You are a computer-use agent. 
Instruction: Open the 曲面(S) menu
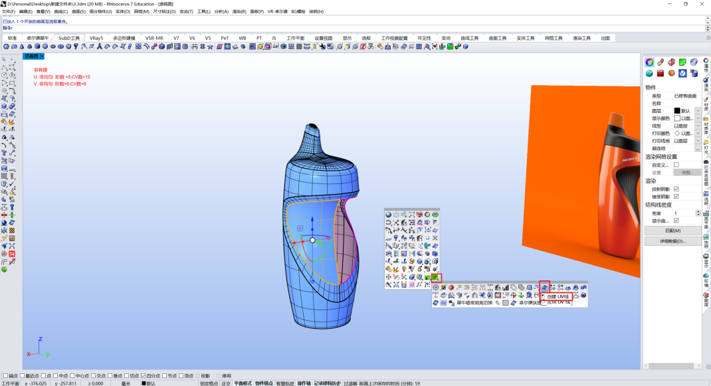(x=78, y=11)
